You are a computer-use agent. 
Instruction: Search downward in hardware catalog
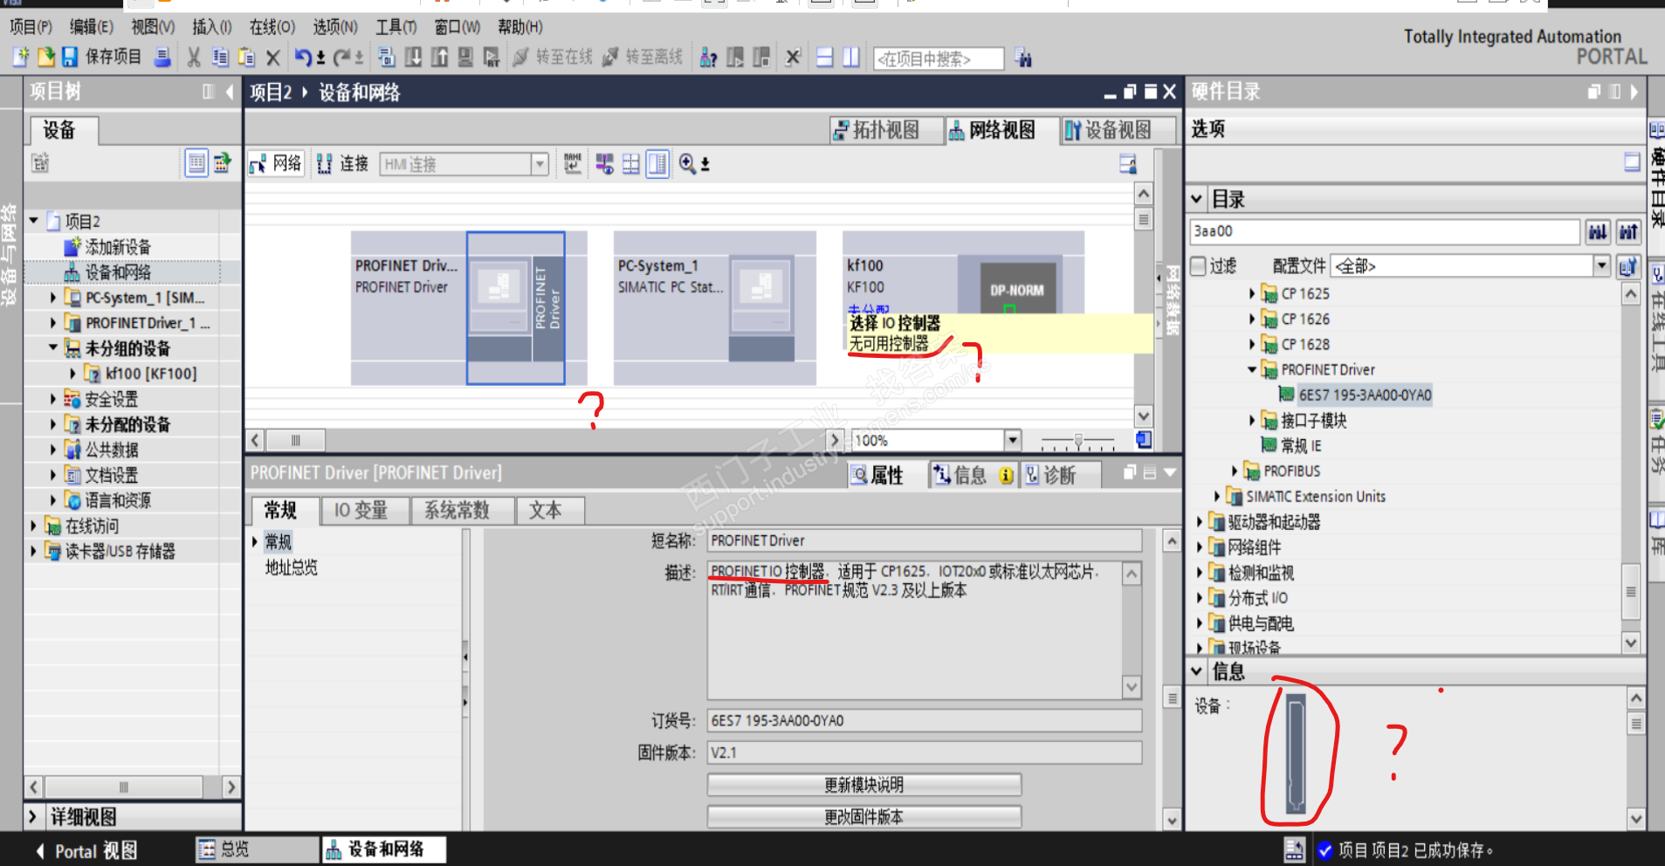tap(1598, 231)
